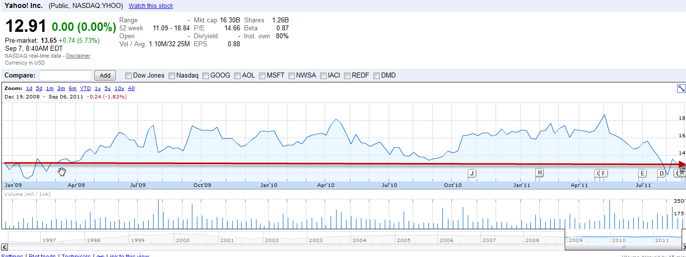This screenshot has width=686, height=257.
Task: Open the Watch this stock link
Action: pyautogui.click(x=151, y=6)
